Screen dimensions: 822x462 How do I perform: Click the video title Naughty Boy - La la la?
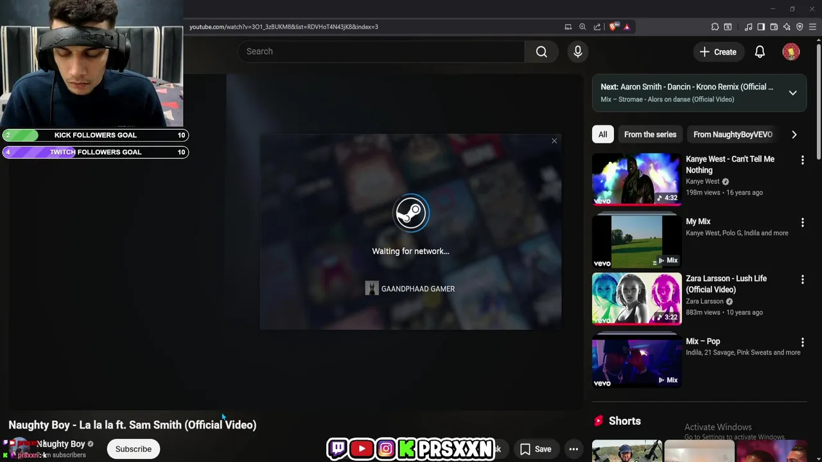(x=132, y=425)
